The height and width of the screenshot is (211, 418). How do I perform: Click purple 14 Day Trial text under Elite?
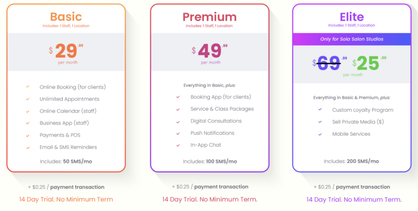point(354,200)
